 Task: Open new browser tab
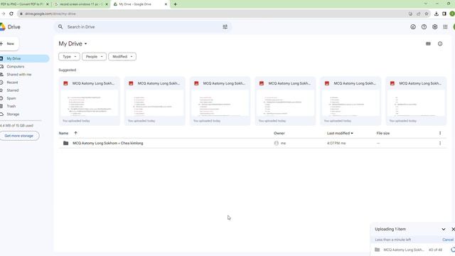click(176, 4)
